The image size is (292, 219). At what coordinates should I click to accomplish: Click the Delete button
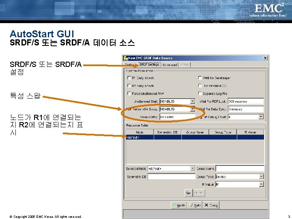coord(198,193)
